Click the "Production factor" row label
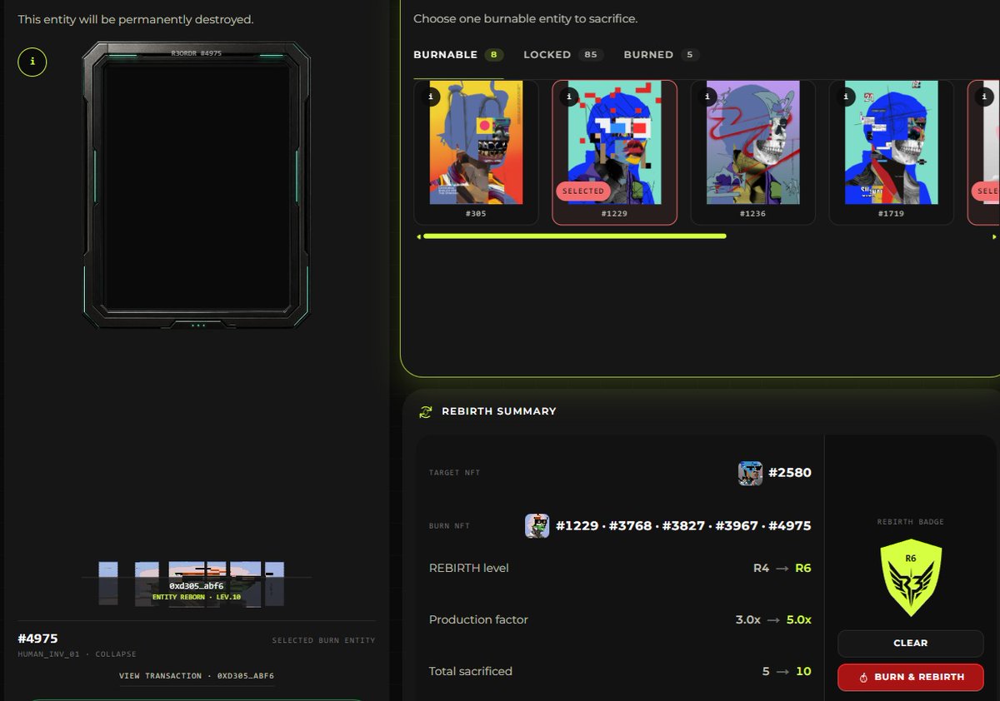This screenshot has height=701, width=1000. click(478, 619)
